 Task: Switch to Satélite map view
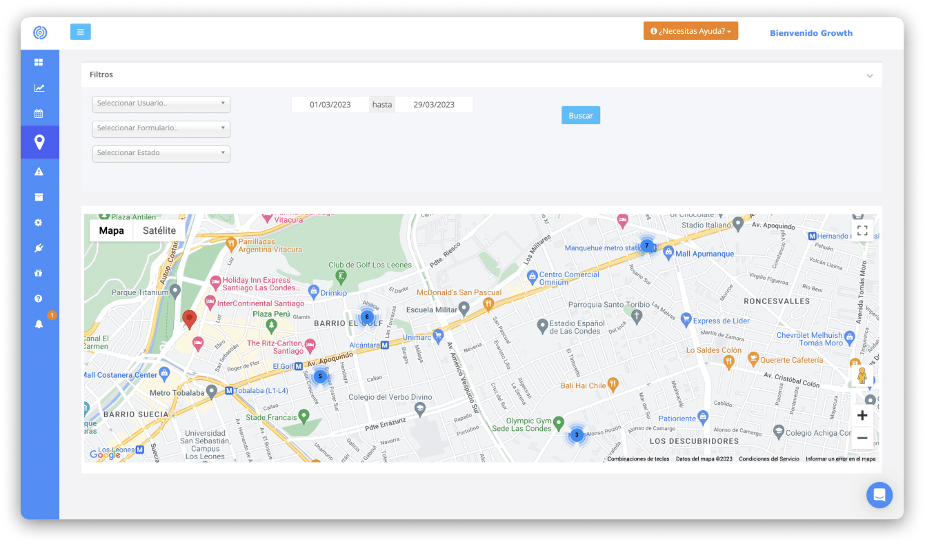pos(159,230)
